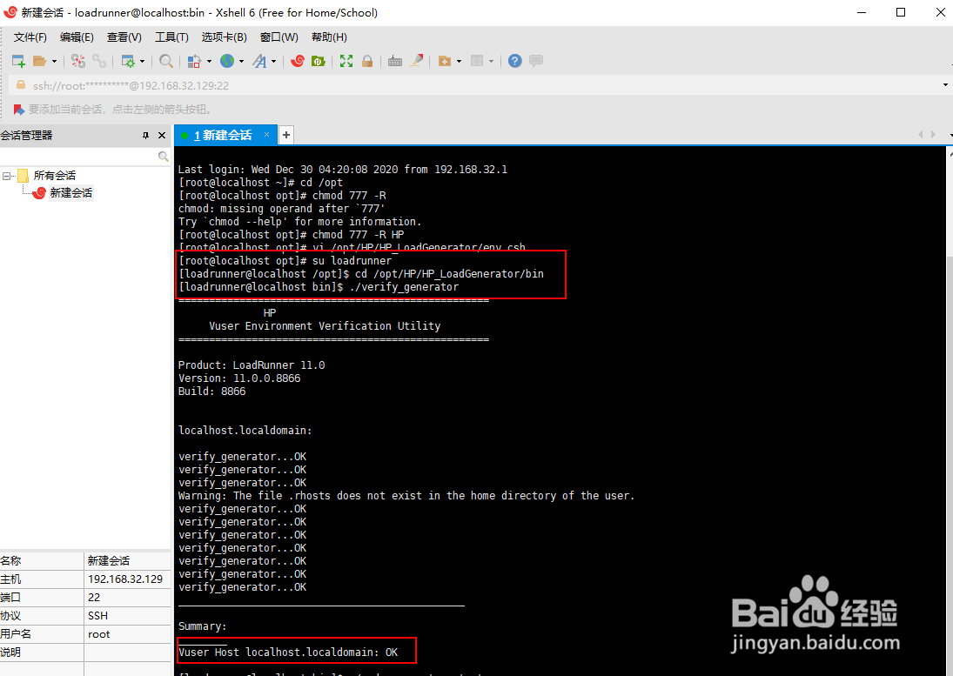Image resolution: width=953 pixels, height=676 pixels.
Task: Click the Disconnect icon in toolbar
Action: pos(77,61)
